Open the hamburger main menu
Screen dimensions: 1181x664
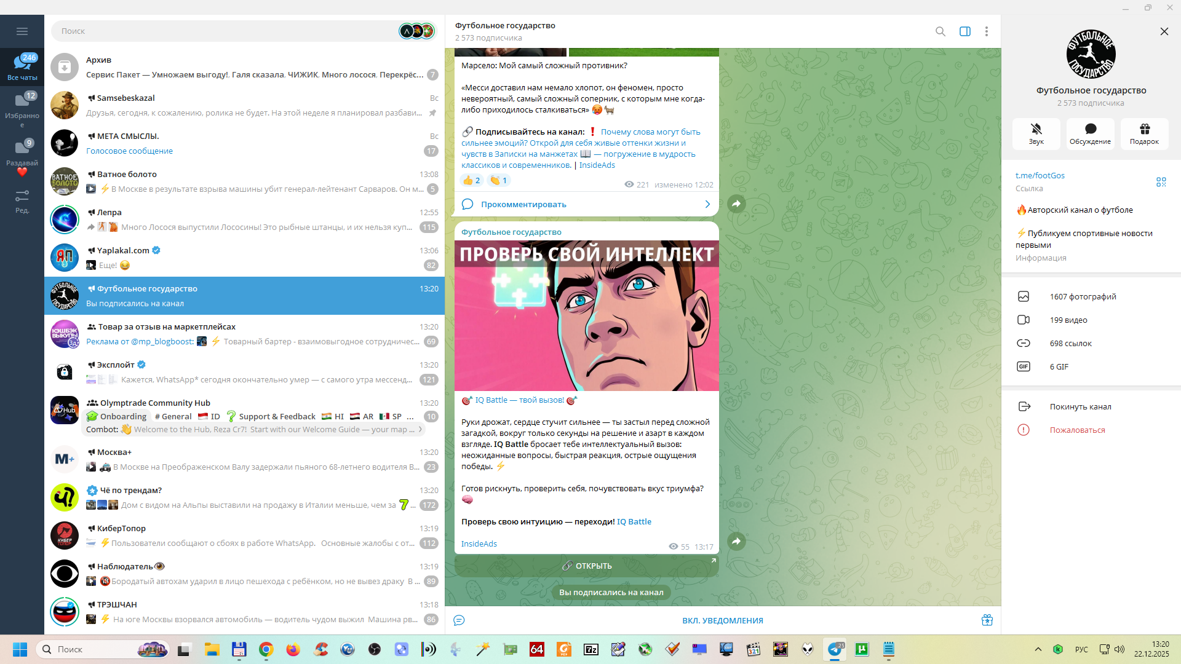tap(22, 31)
